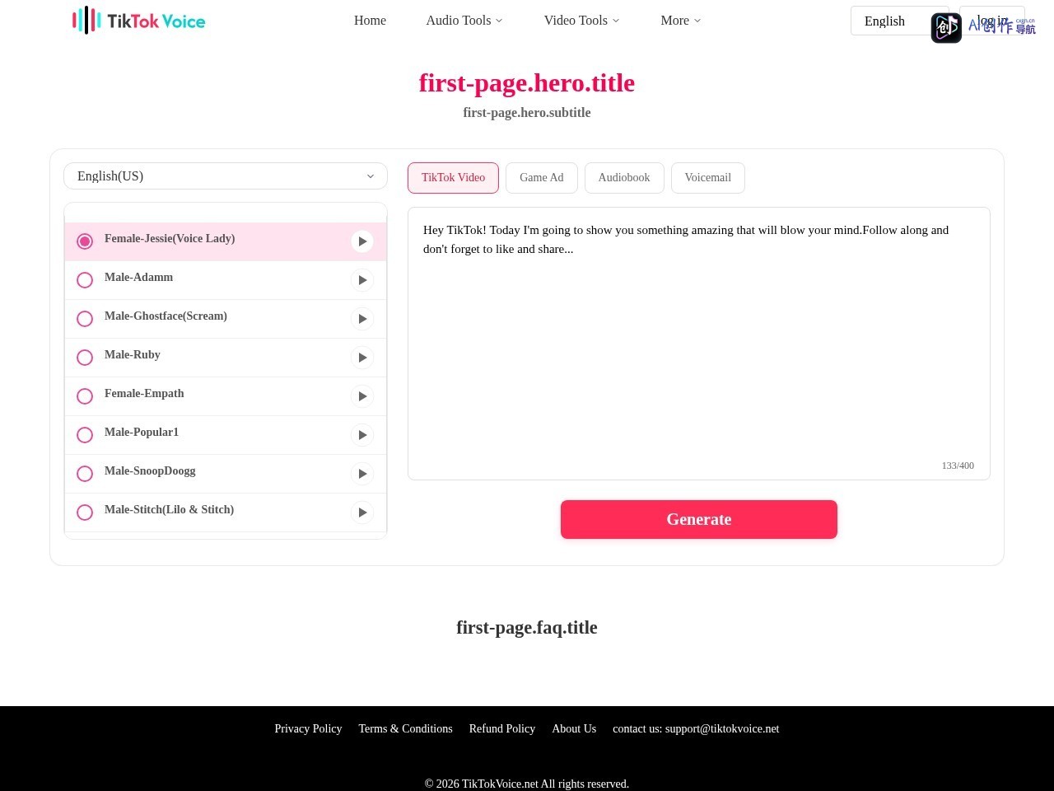
Task: Select the Male-Stitch(Lilo & Stitch) radio button
Action: click(85, 513)
